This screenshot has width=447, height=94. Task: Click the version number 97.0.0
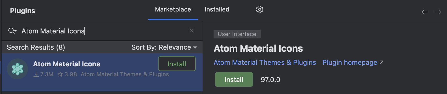270,80
